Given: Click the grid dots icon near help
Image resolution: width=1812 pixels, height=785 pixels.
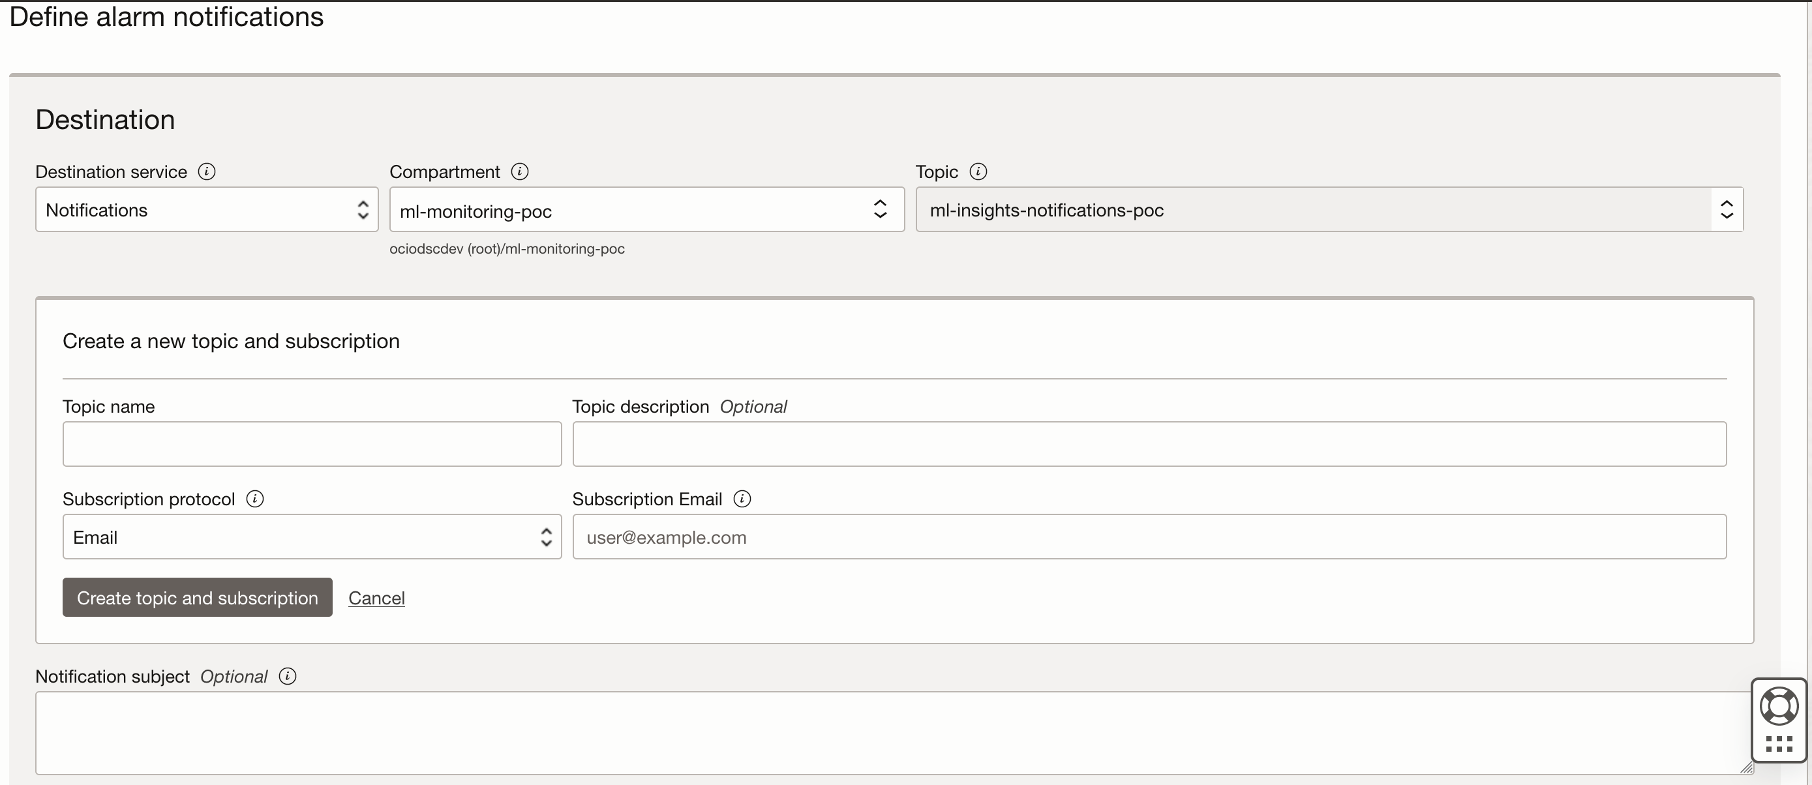Looking at the screenshot, I should click(x=1779, y=744).
